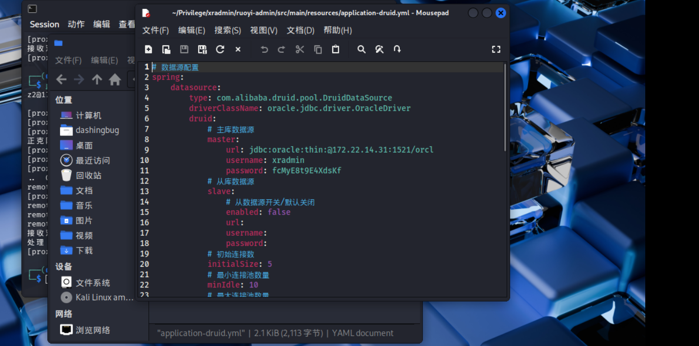
Task: Open Find and Replace toolbar icon
Action: [379, 49]
